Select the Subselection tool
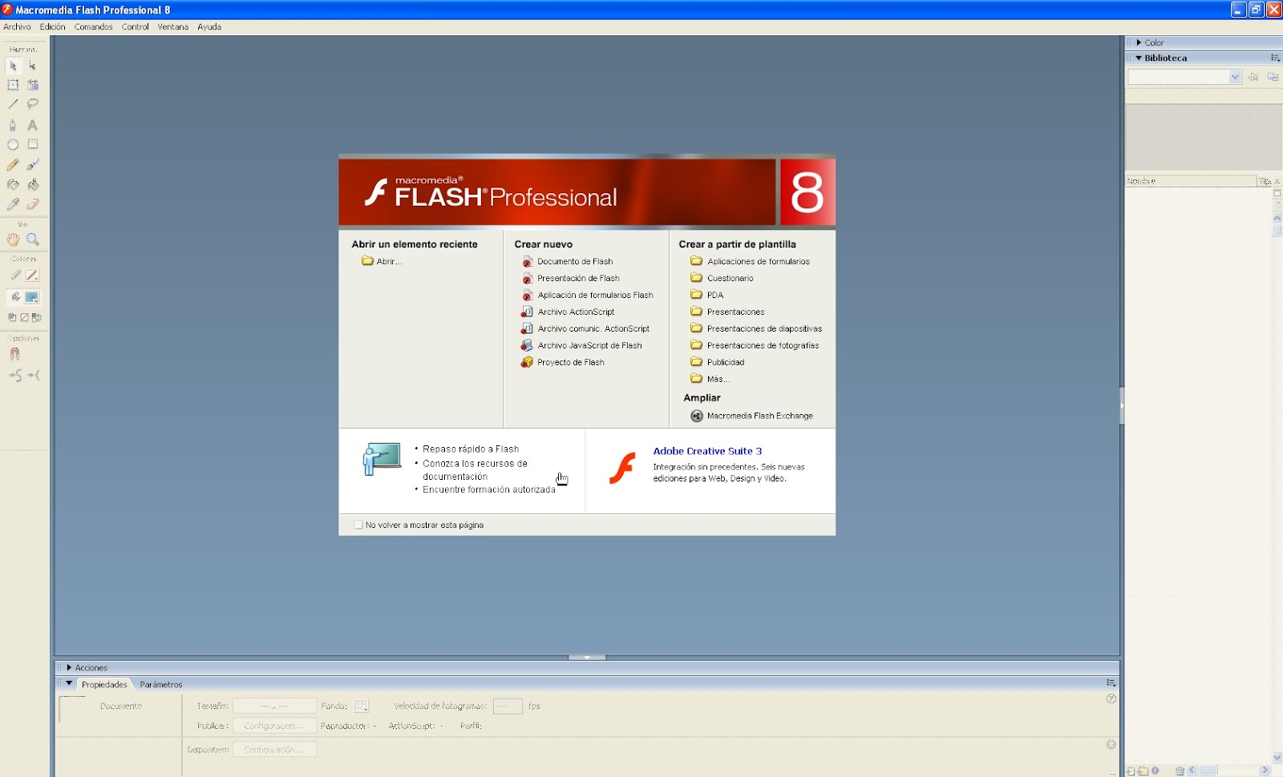This screenshot has height=777, width=1283. [x=34, y=66]
